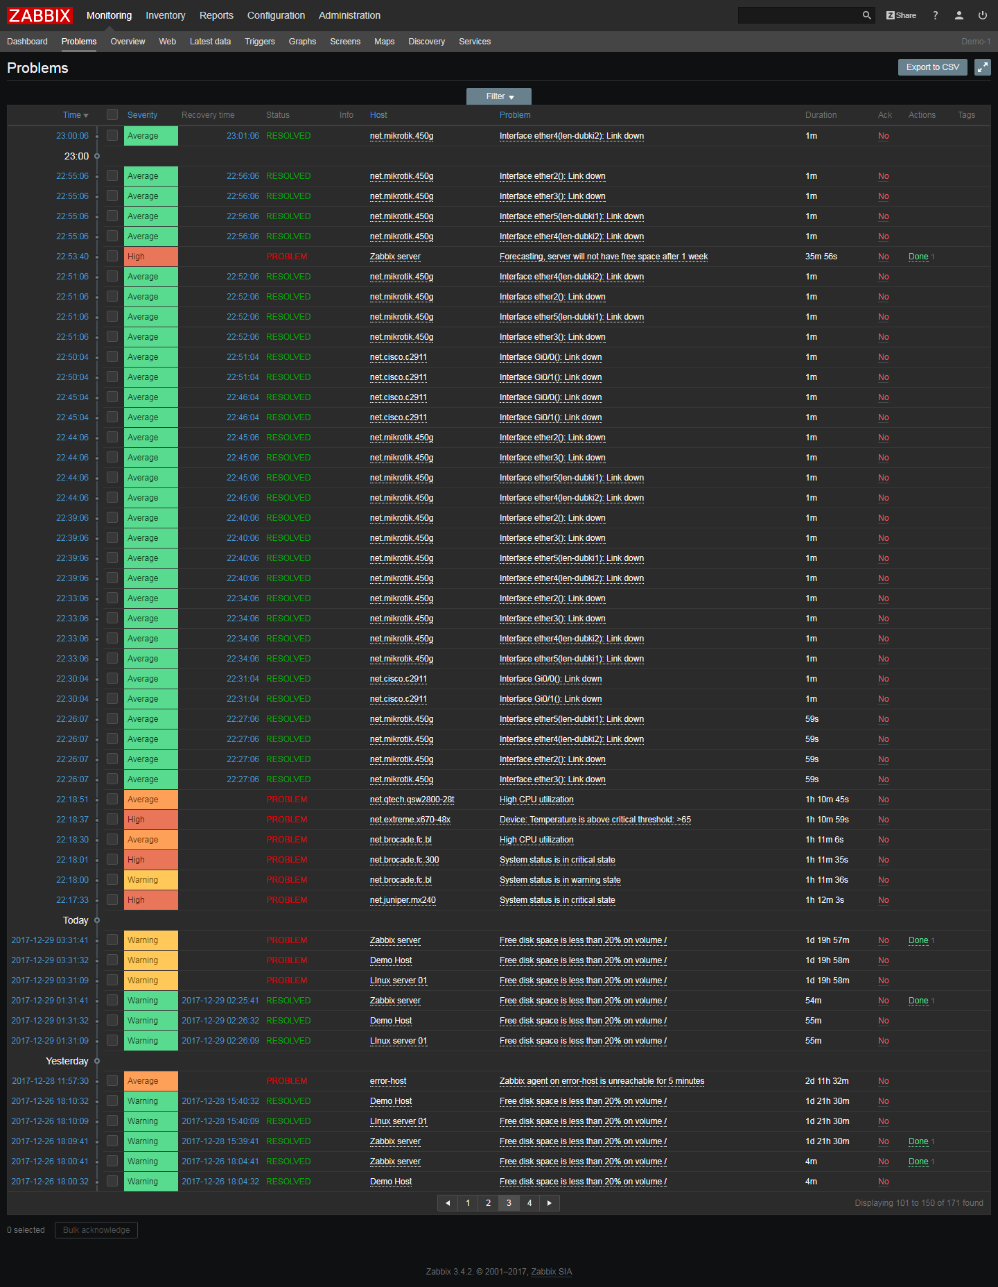
Task: Go to page 2 of results
Action: click(x=488, y=1203)
